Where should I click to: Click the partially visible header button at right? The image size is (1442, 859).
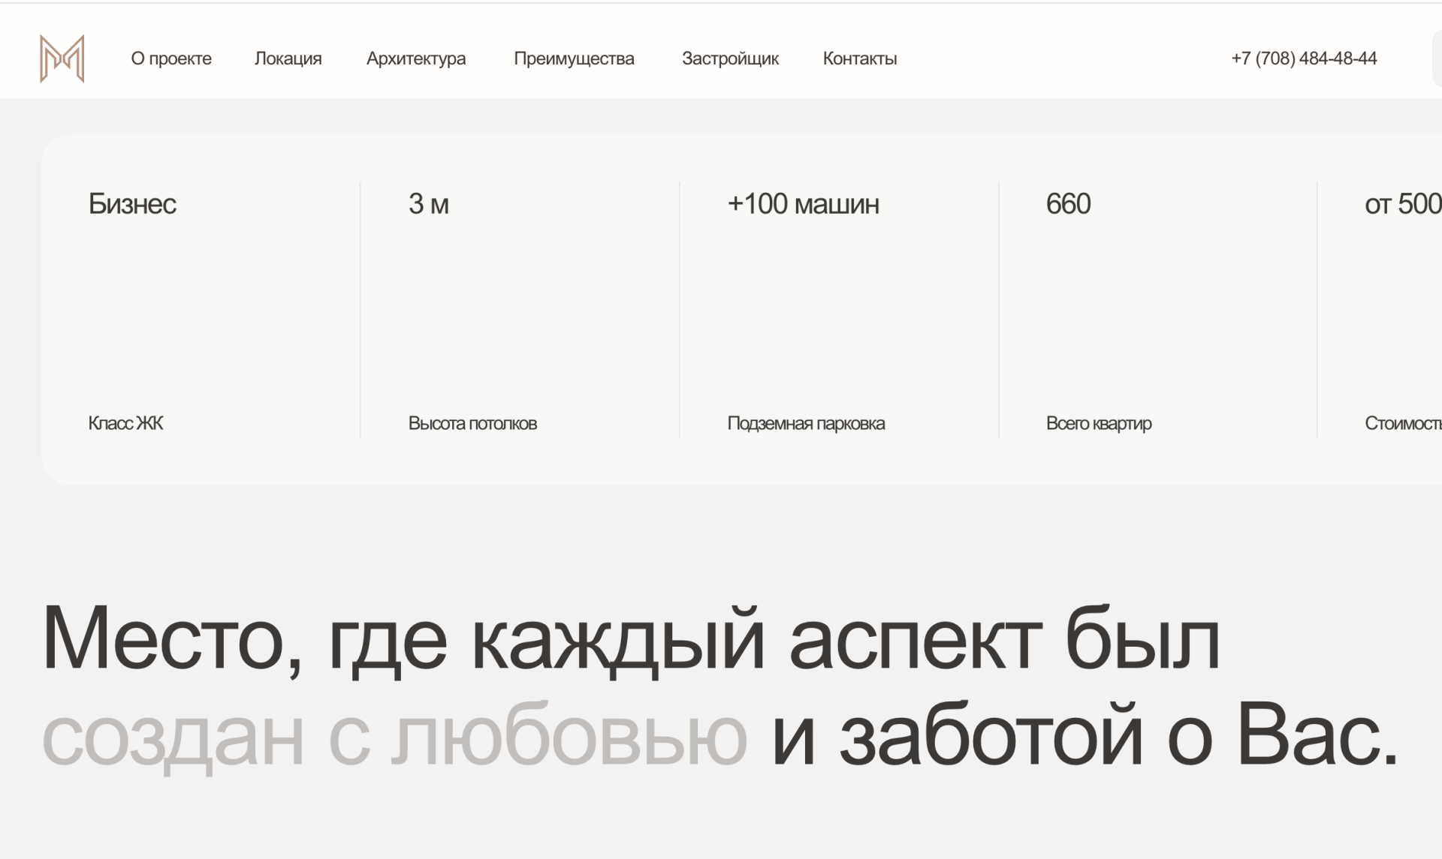1437,59
